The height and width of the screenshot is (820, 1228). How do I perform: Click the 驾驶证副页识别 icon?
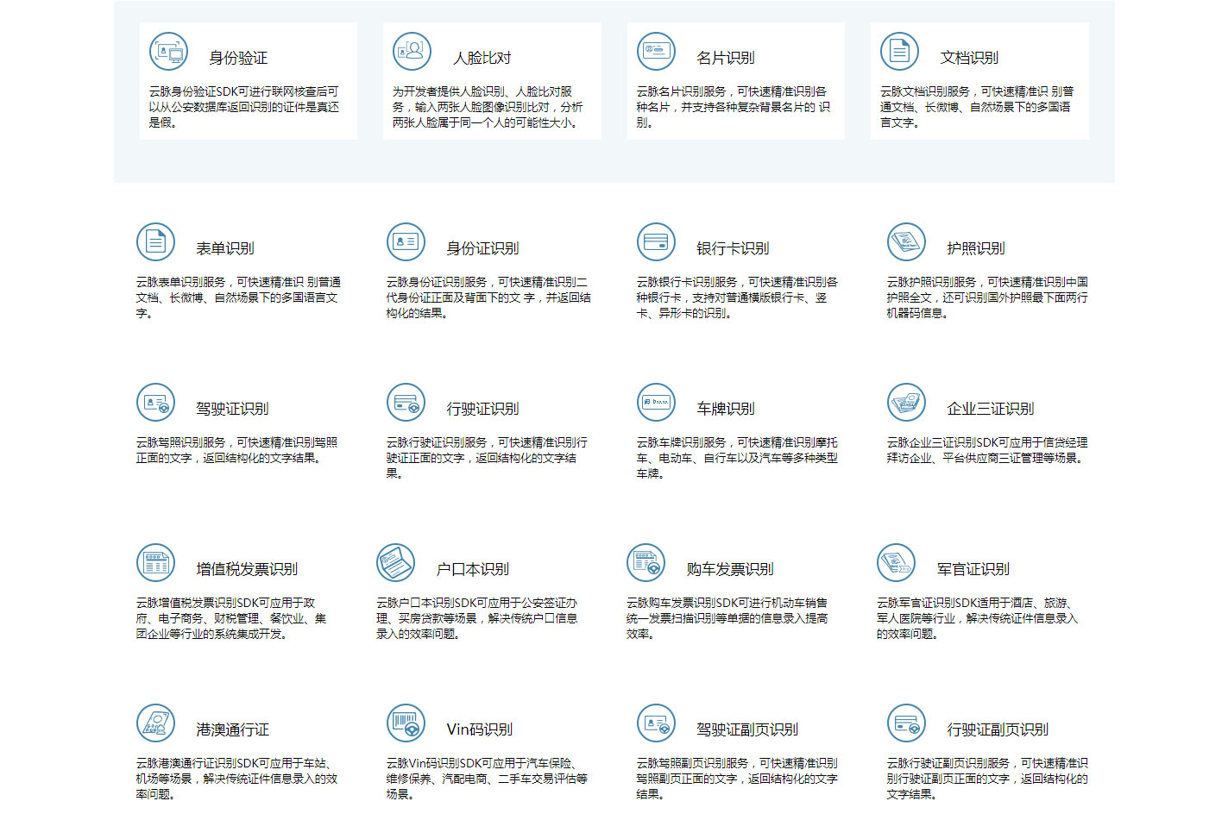[x=656, y=723]
